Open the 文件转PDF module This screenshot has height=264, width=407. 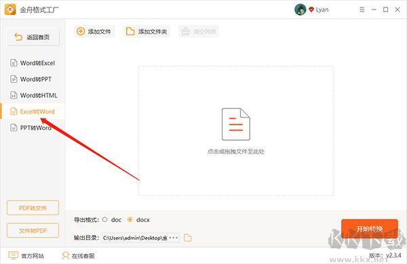point(33,231)
